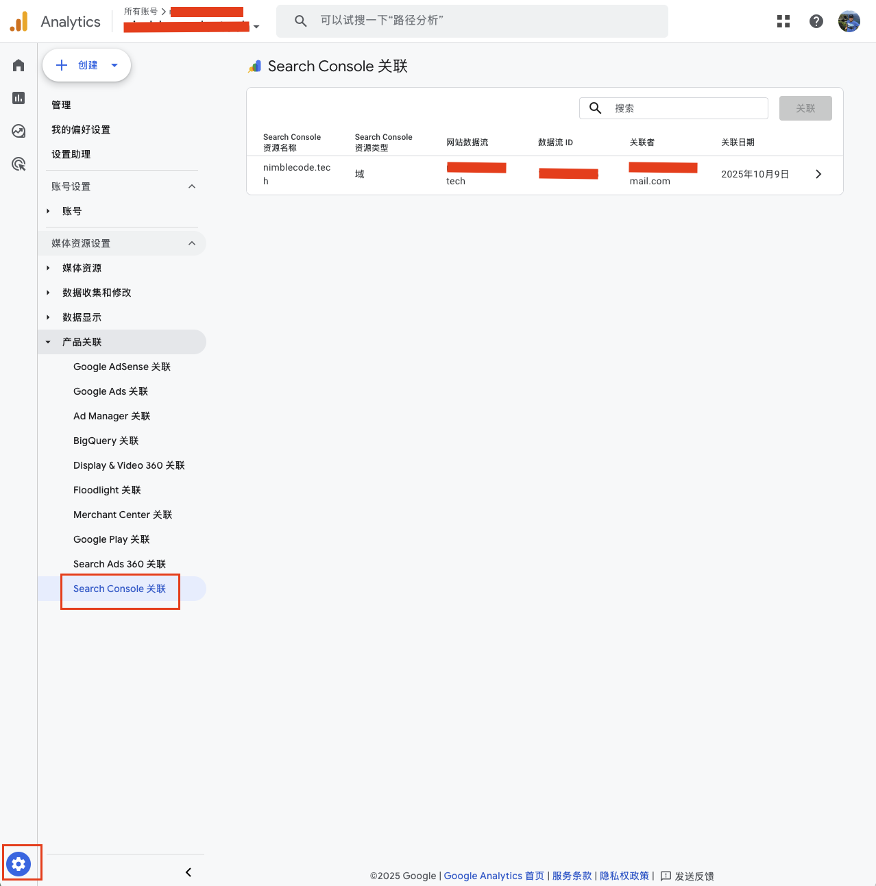Collapse the 账号设置 section
The image size is (876, 886).
tap(192, 186)
